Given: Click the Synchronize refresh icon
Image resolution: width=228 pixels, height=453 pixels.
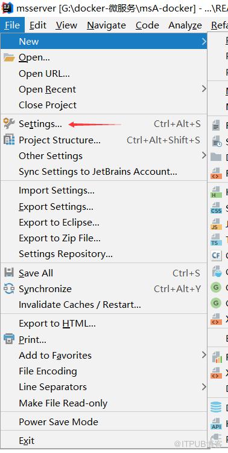Looking at the screenshot, I should 9,288.
